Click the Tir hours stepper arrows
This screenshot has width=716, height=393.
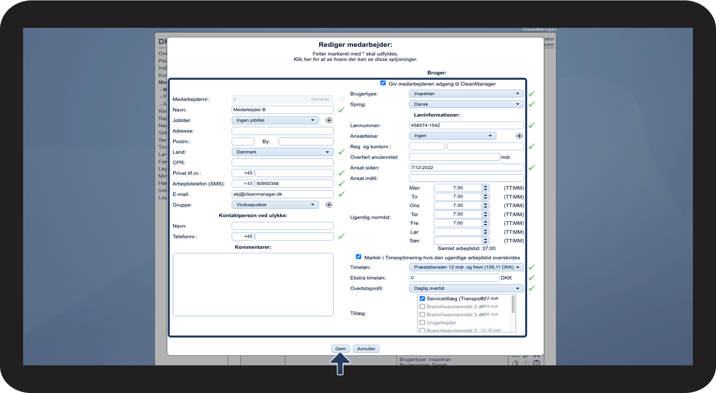(x=485, y=197)
